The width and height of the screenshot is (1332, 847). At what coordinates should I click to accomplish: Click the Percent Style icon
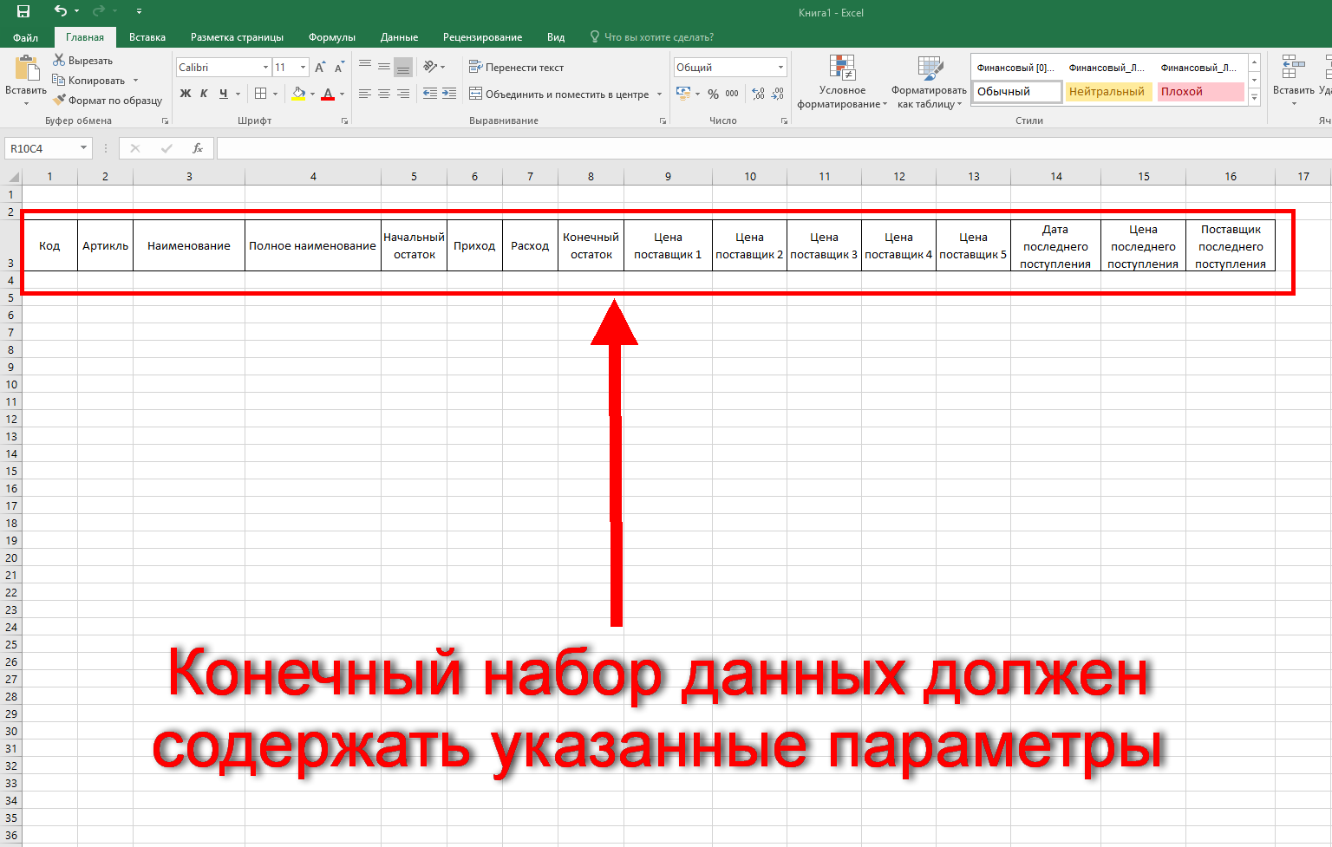pos(713,94)
